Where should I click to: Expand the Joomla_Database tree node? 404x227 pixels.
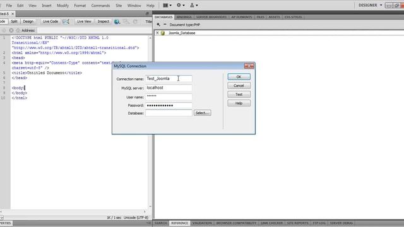157,33
